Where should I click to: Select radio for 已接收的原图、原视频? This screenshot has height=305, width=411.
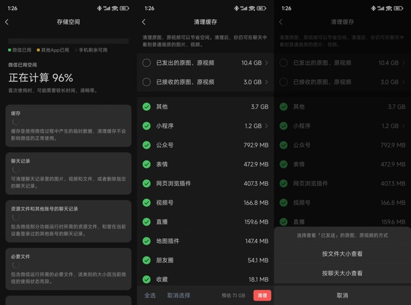[147, 82]
